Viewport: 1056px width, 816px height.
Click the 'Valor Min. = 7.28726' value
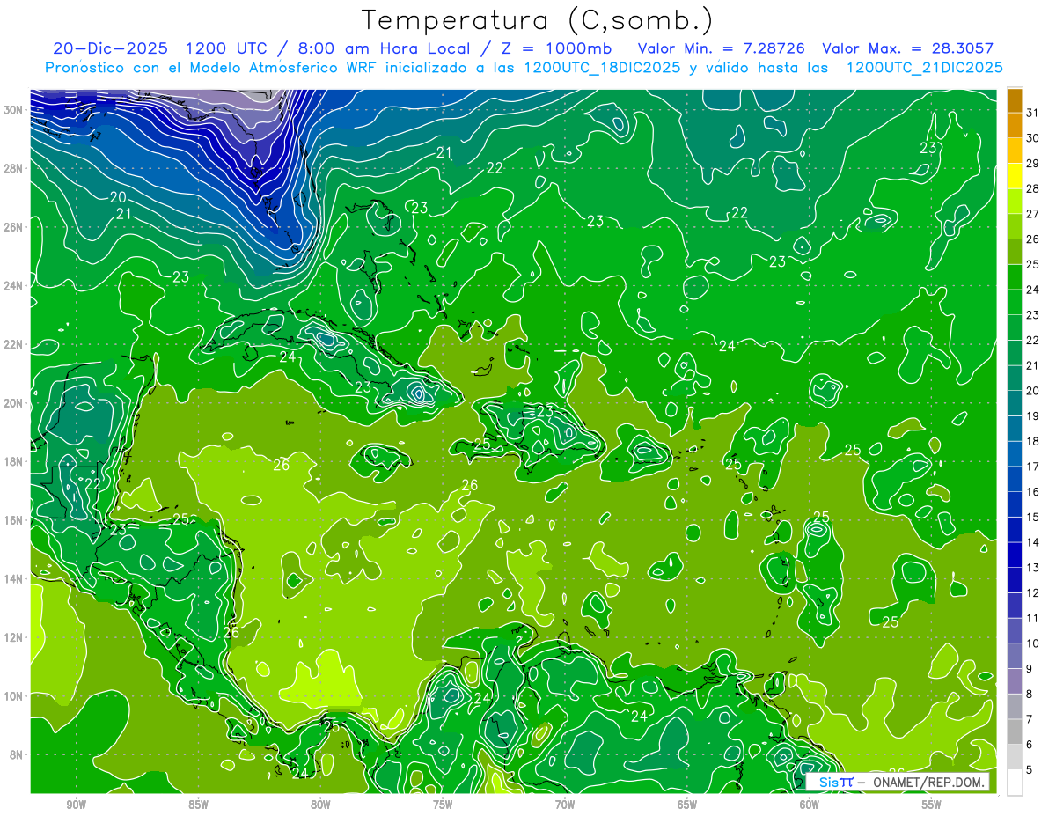pyautogui.click(x=722, y=48)
